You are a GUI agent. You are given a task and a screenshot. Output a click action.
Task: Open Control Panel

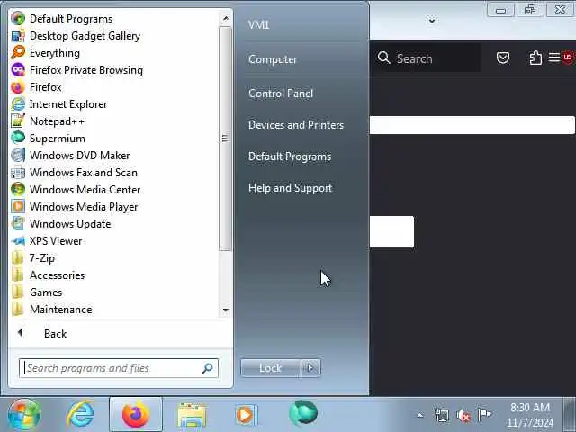point(281,94)
